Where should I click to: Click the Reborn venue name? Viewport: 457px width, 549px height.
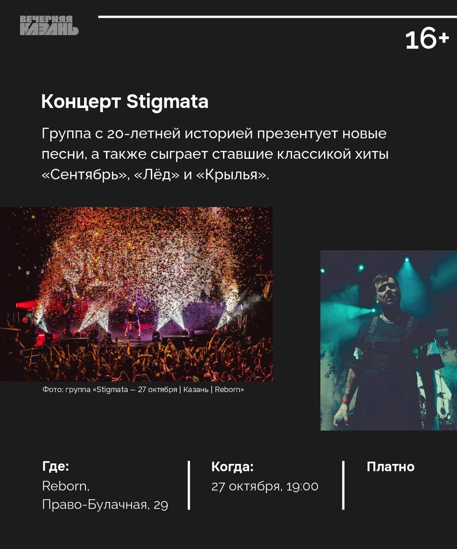coord(66,486)
